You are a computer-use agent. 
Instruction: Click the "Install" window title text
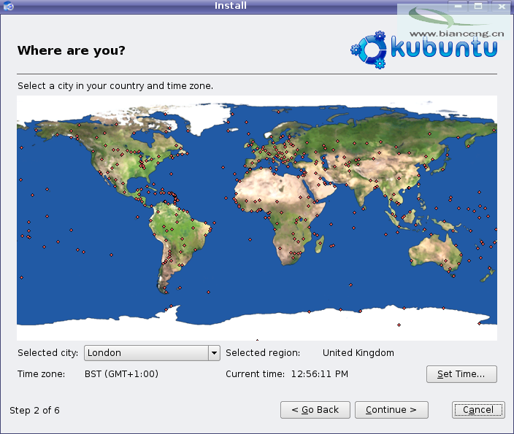tap(231, 6)
